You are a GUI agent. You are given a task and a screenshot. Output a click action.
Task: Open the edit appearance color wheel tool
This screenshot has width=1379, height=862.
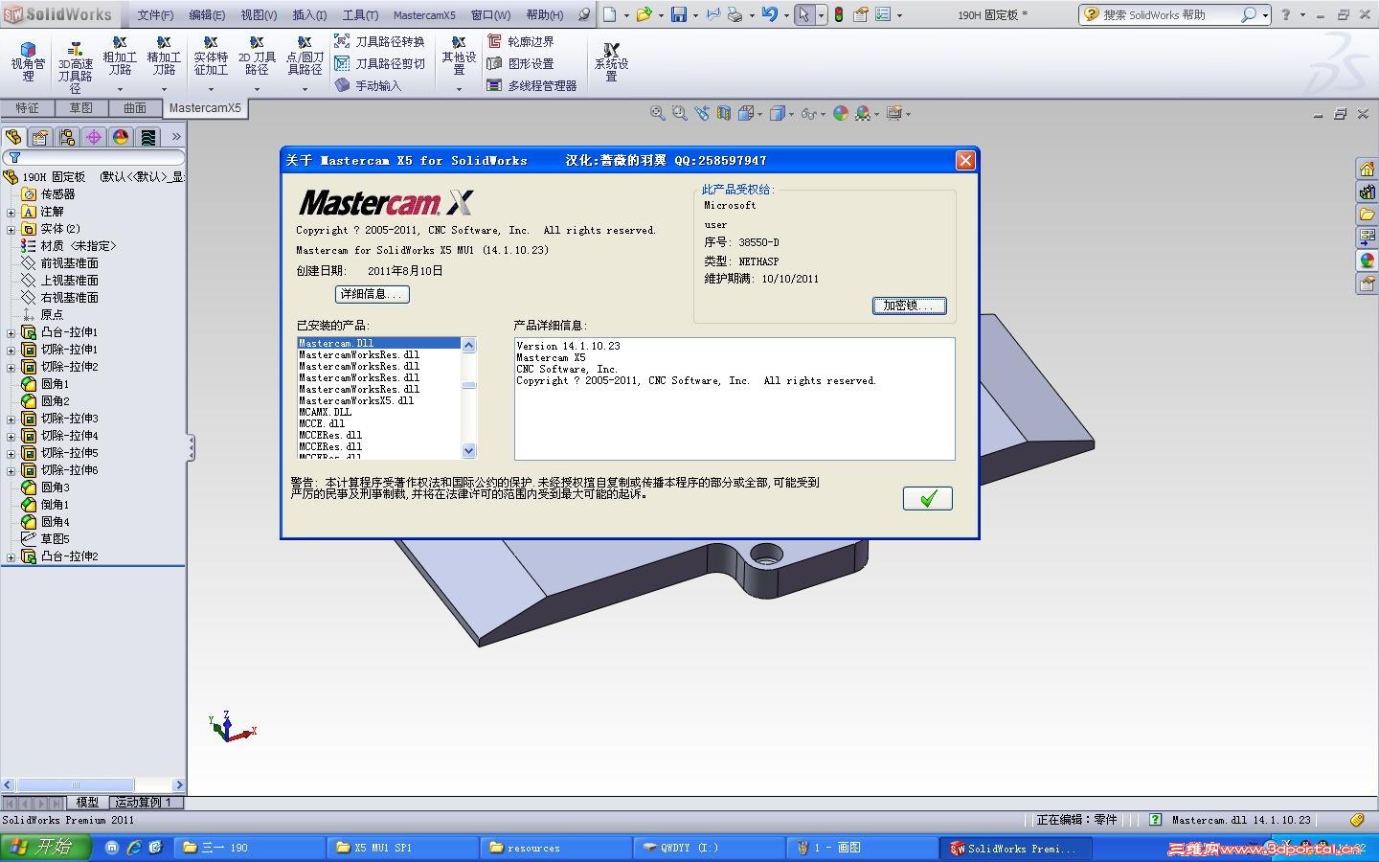point(841,113)
